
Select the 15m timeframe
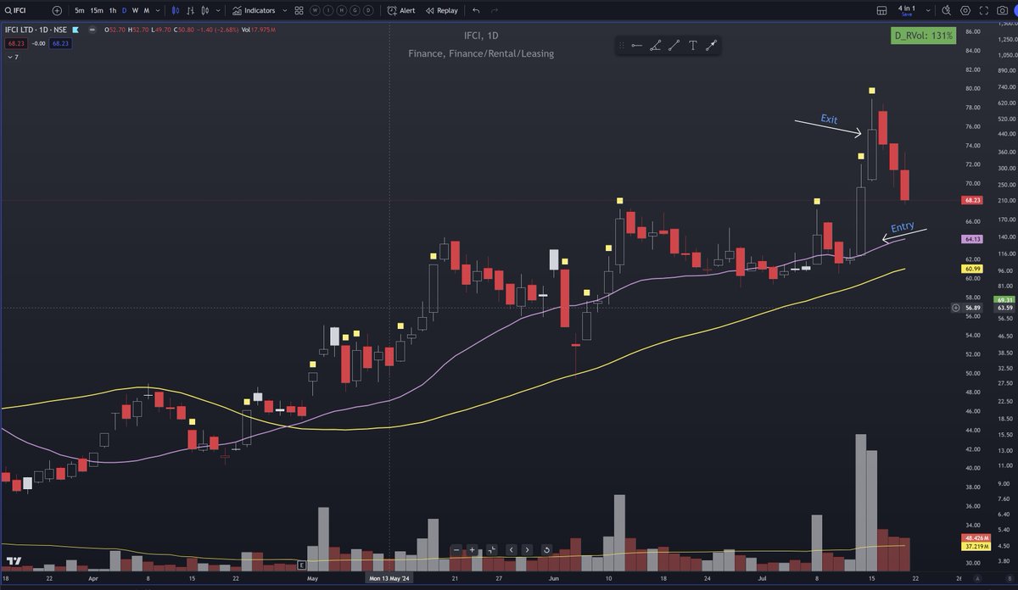point(97,10)
